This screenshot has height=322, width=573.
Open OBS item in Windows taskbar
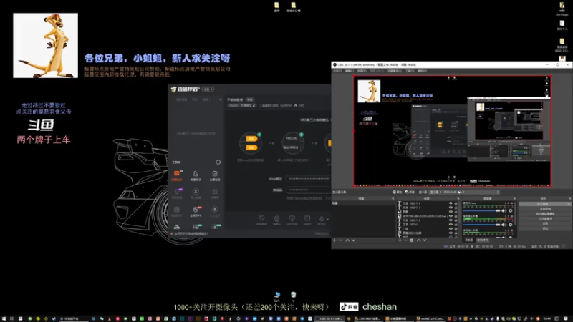tap(329, 318)
